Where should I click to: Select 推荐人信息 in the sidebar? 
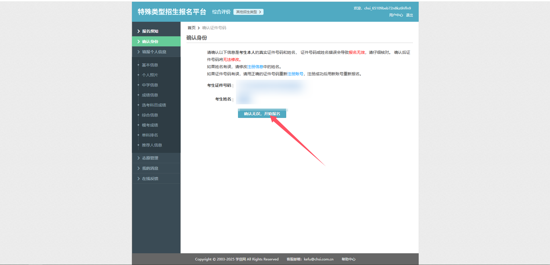(152, 145)
